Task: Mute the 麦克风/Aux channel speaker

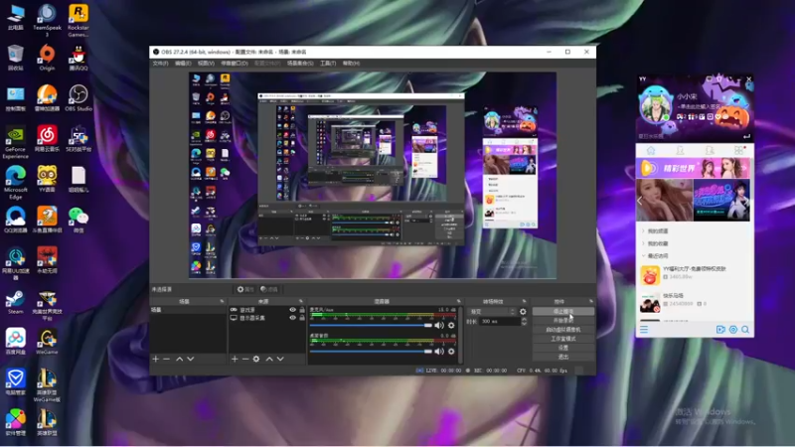Action: click(x=439, y=326)
